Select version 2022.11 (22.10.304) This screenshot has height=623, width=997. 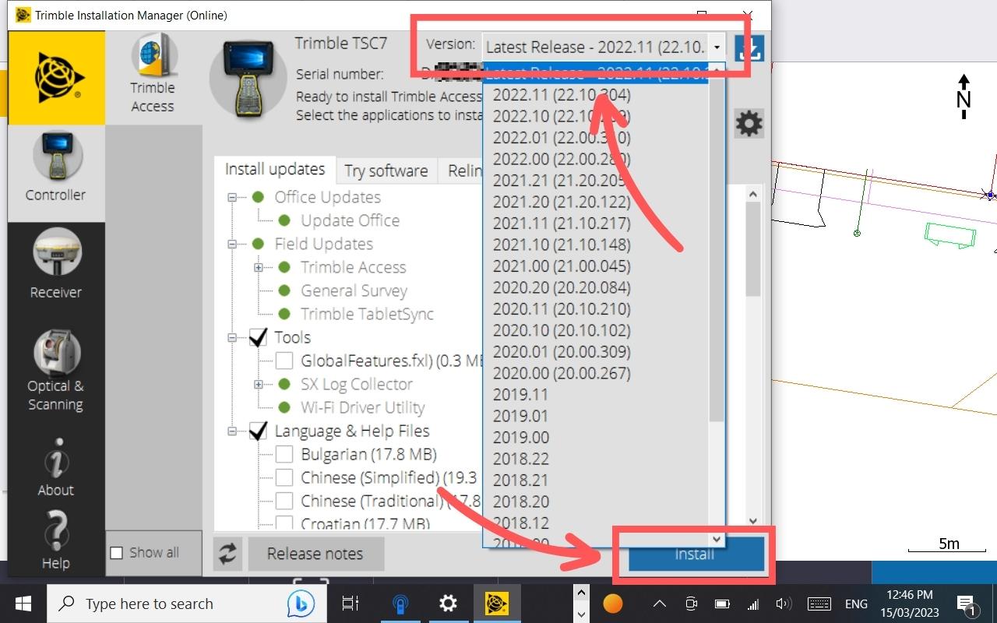pyautogui.click(x=562, y=95)
